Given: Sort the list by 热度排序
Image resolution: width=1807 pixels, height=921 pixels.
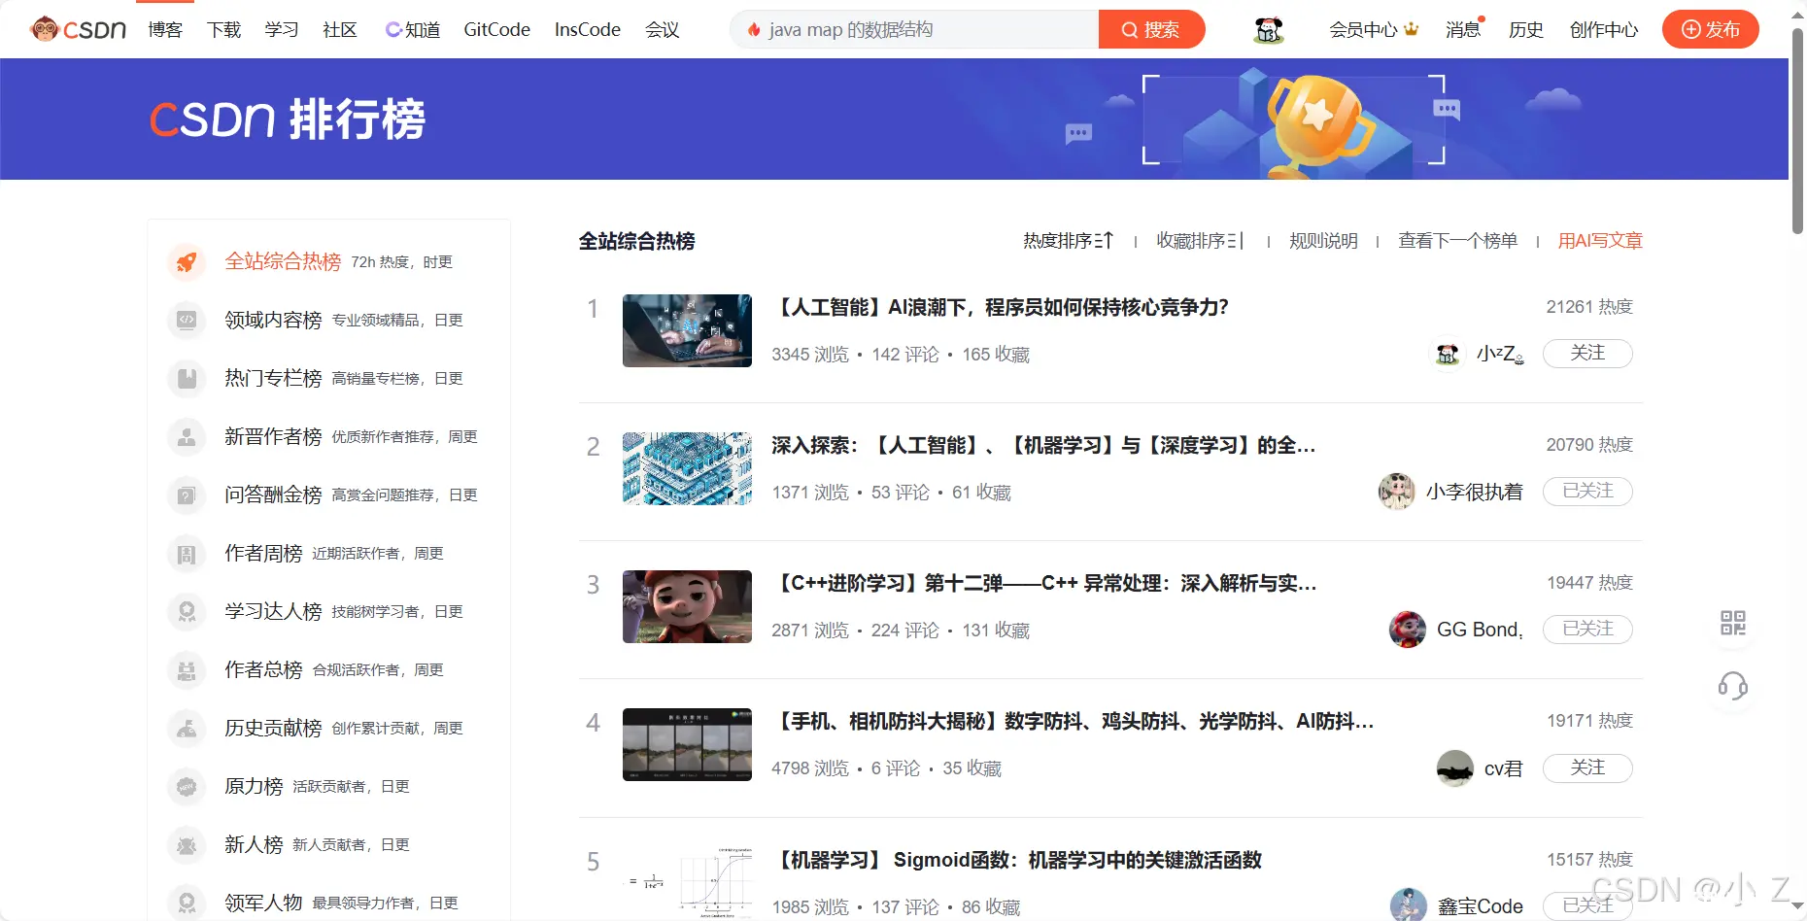Looking at the screenshot, I should pos(1068,240).
